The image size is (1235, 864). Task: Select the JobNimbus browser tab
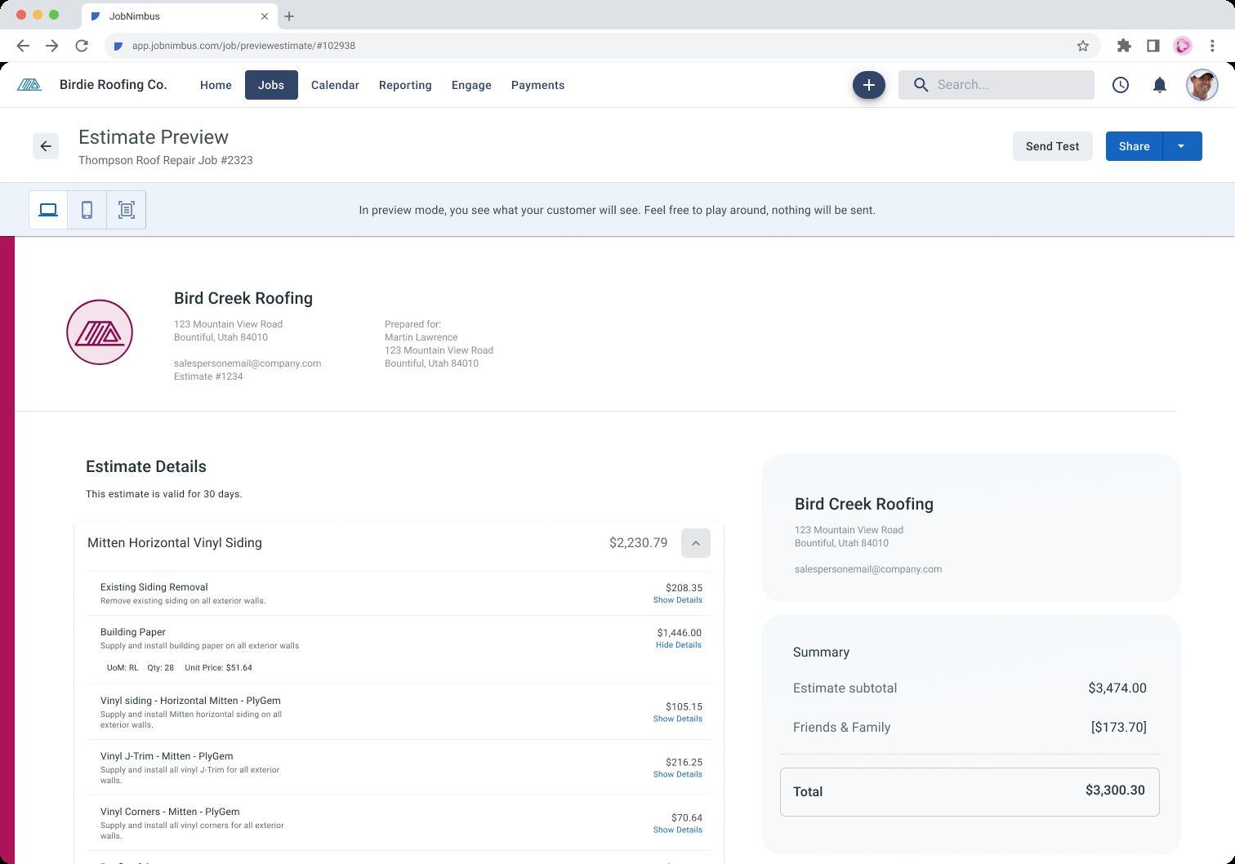pos(180,16)
